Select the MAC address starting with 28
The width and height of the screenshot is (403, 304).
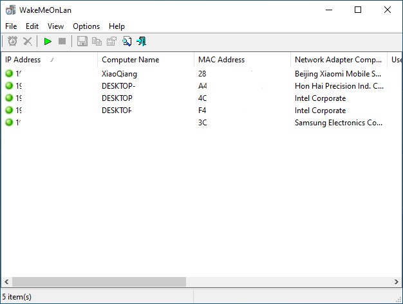(202, 74)
